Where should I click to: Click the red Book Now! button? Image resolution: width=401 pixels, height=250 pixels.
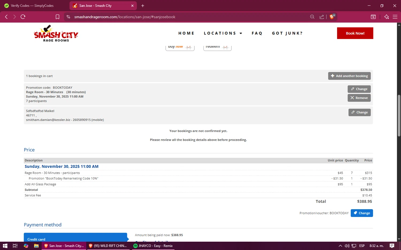[355, 33]
